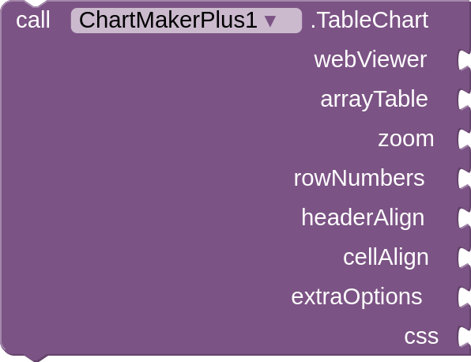Click the arrayTable parameter label
Screen dimensions: 471x362
tap(374, 100)
